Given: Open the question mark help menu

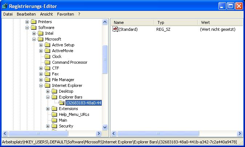Looking at the screenshot, I should coord(79,14).
